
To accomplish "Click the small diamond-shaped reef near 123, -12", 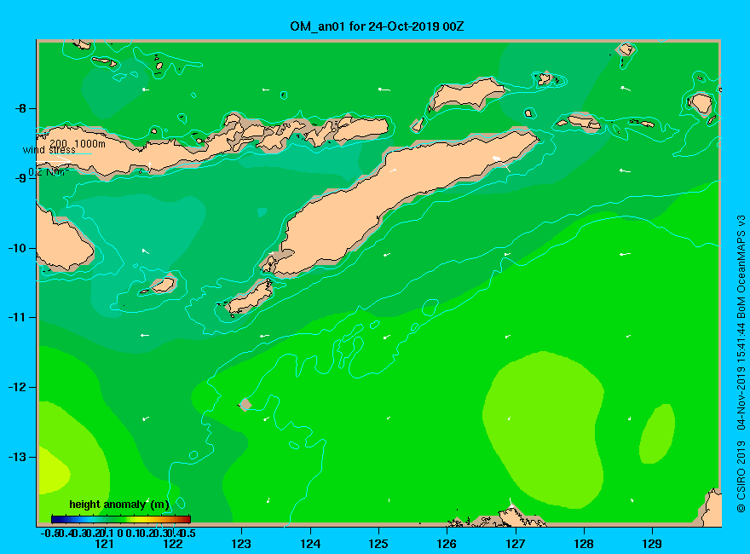I will point(245,405).
